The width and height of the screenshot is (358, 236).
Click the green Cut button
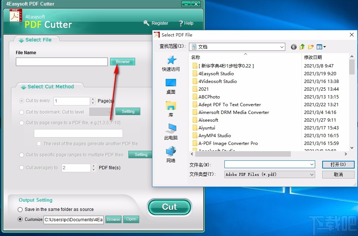coord(169,207)
